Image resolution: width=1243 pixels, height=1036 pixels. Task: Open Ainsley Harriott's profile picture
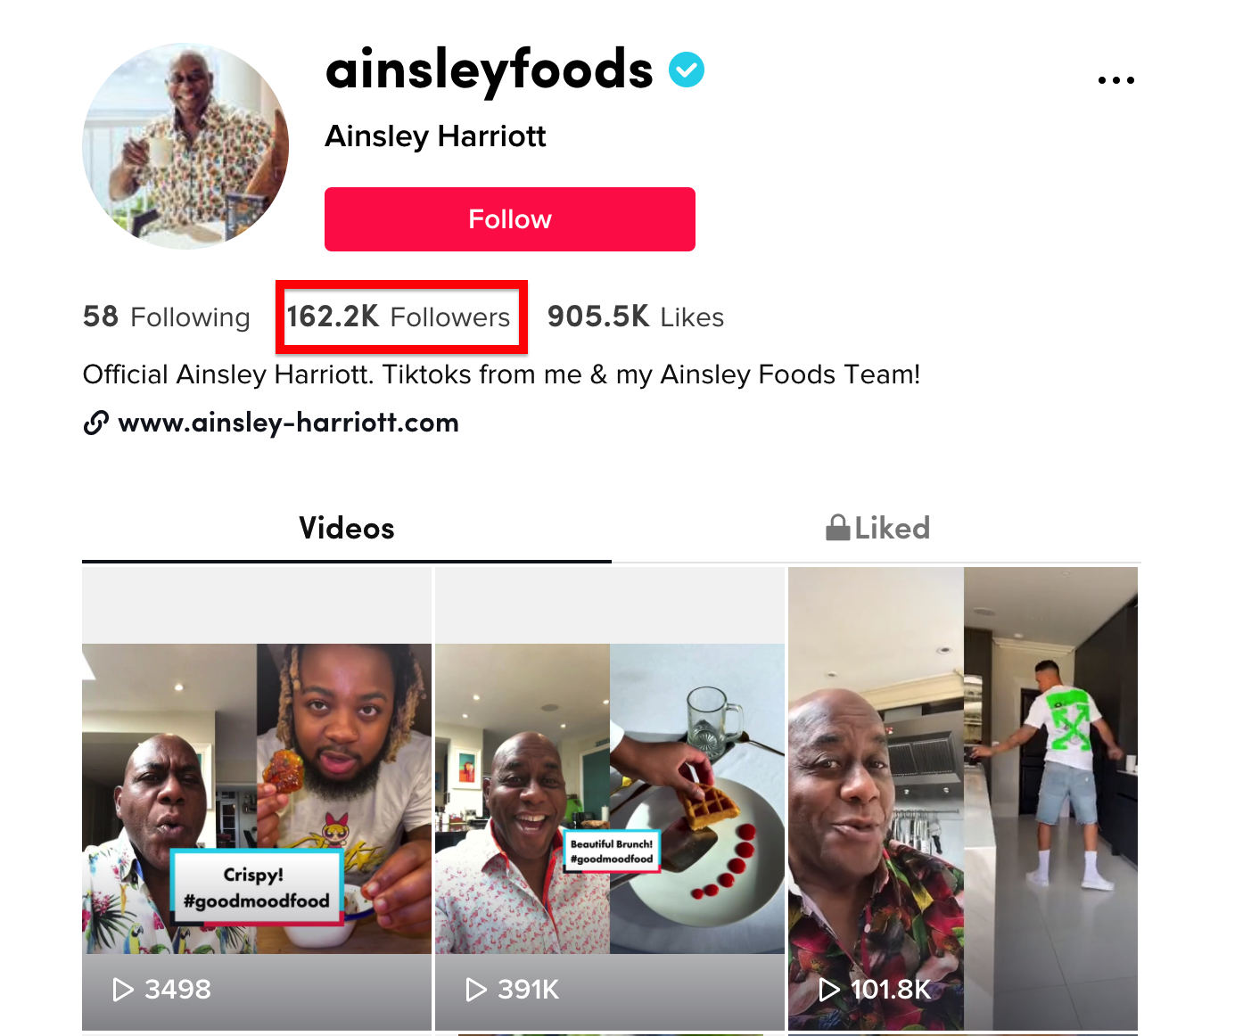pyautogui.click(x=185, y=146)
